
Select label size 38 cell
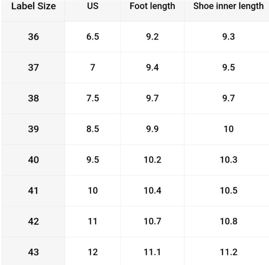33,98
